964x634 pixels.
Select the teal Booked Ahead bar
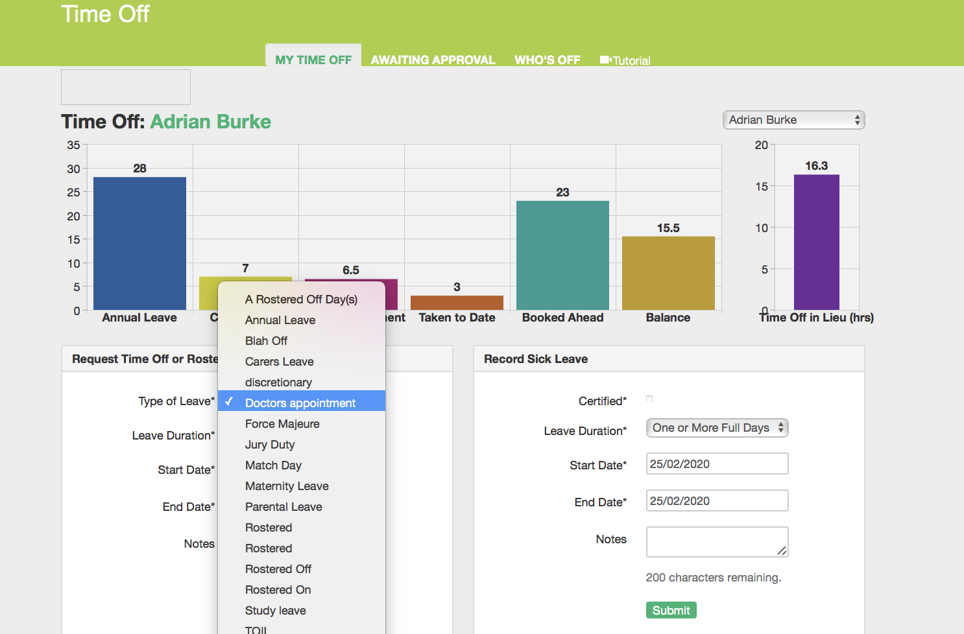pos(562,255)
